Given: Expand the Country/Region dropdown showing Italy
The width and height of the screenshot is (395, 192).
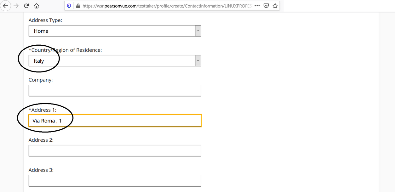Looking at the screenshot, I should [x=115, y=61].
